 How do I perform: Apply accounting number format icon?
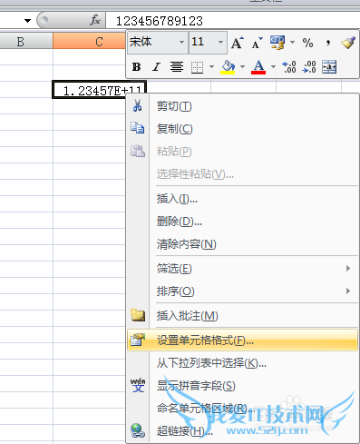(x=277, y=43)
